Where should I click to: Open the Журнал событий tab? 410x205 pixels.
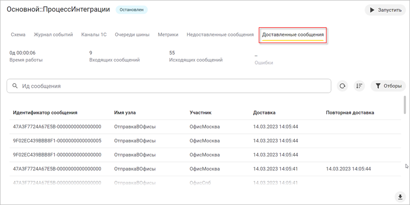click(x=53, y=35)
